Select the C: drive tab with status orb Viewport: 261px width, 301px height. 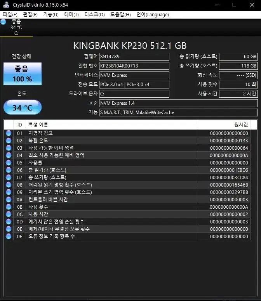pyautogui.click(x=16, y=28)
